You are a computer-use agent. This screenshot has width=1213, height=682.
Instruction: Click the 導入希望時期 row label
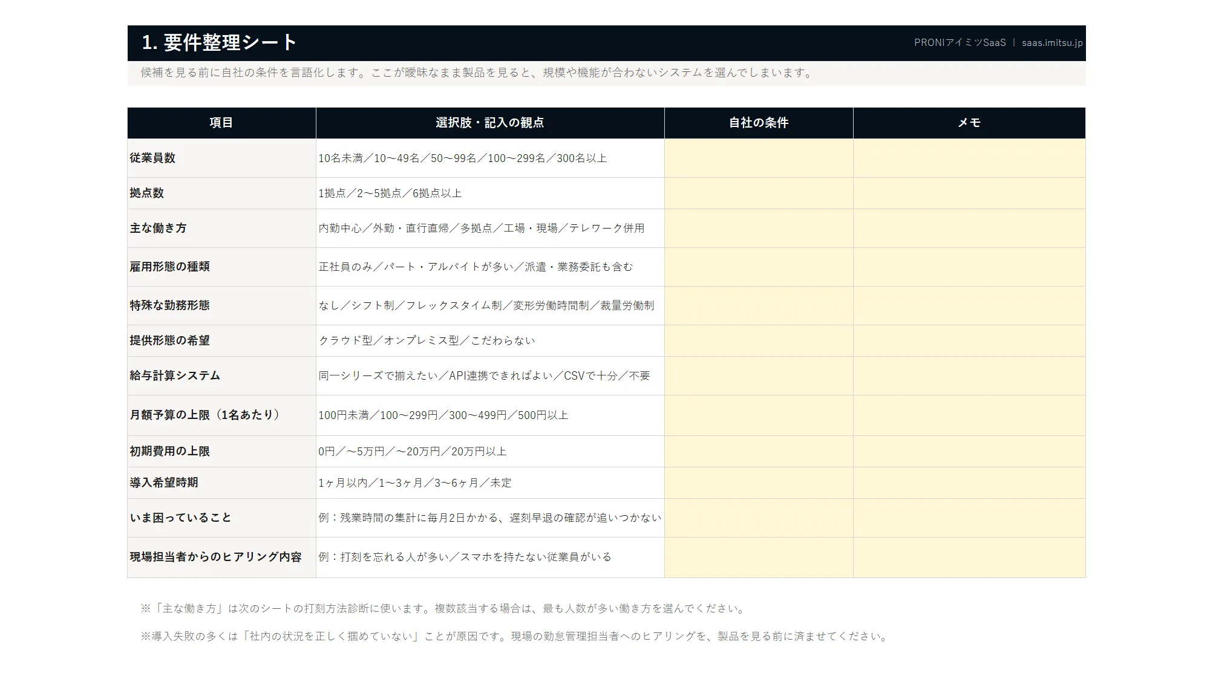[164, 482]
